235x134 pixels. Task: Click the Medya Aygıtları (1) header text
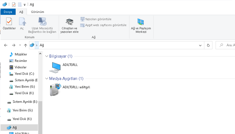(x=66, y=79)
